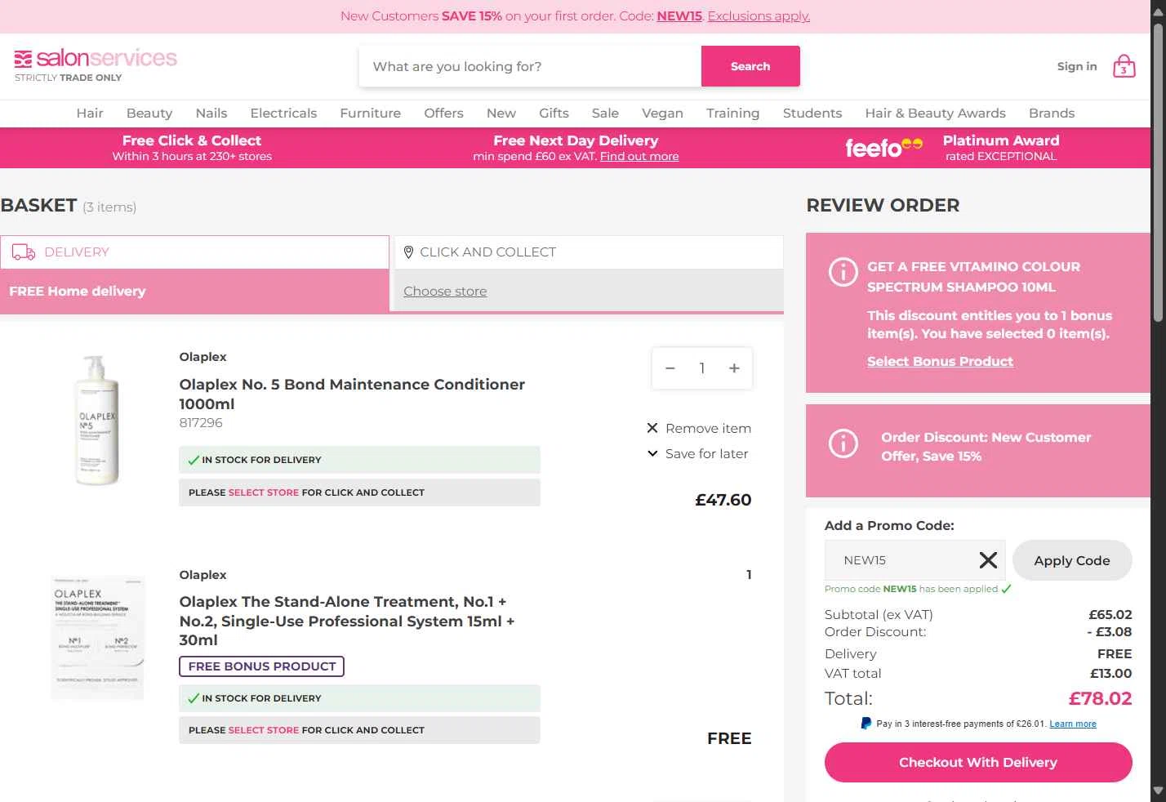Open the Vegan menu

click(x=662, y=114)
